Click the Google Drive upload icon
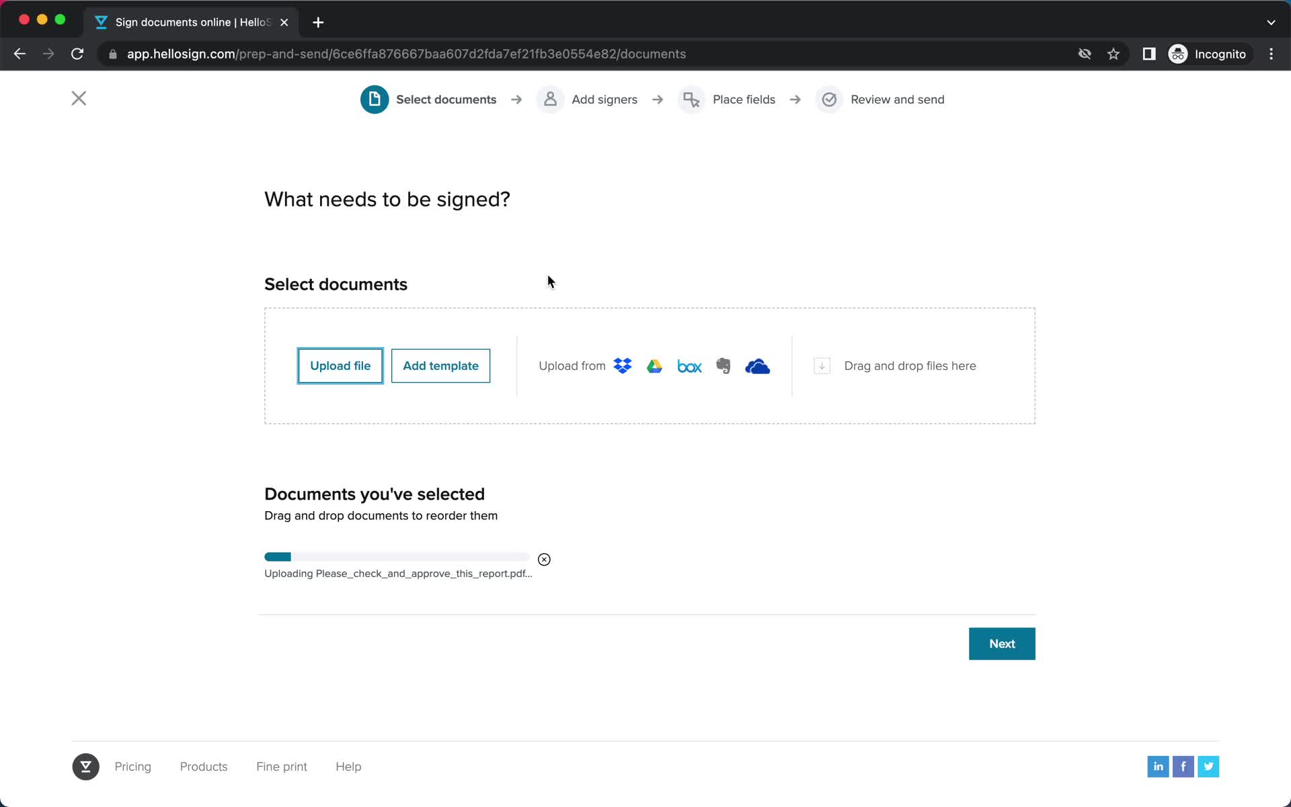 click(656, 365)
